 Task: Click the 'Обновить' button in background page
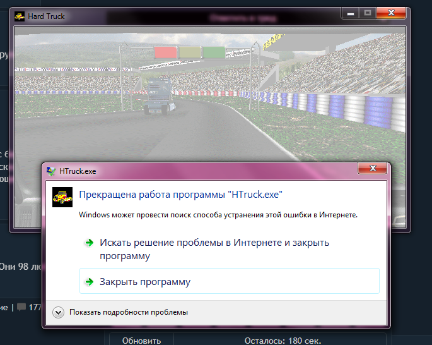[142, 341]
